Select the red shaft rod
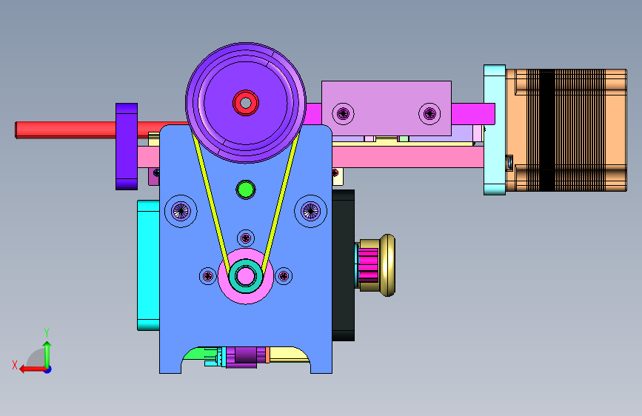642x416 pixels. [x=65, y=130]
